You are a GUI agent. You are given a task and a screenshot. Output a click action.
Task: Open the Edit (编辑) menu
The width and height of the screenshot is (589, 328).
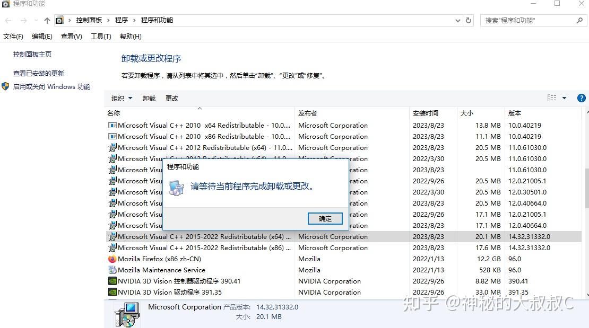(x=42, y=37)
